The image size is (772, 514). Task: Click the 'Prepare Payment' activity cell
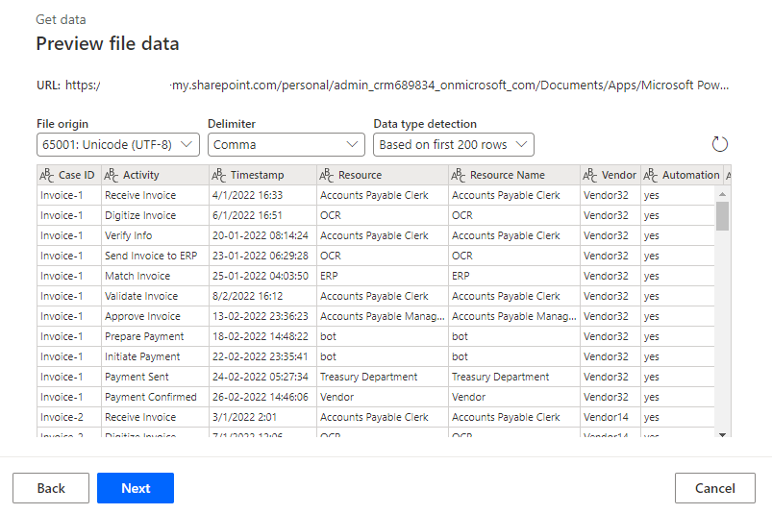tap(155, 336)
